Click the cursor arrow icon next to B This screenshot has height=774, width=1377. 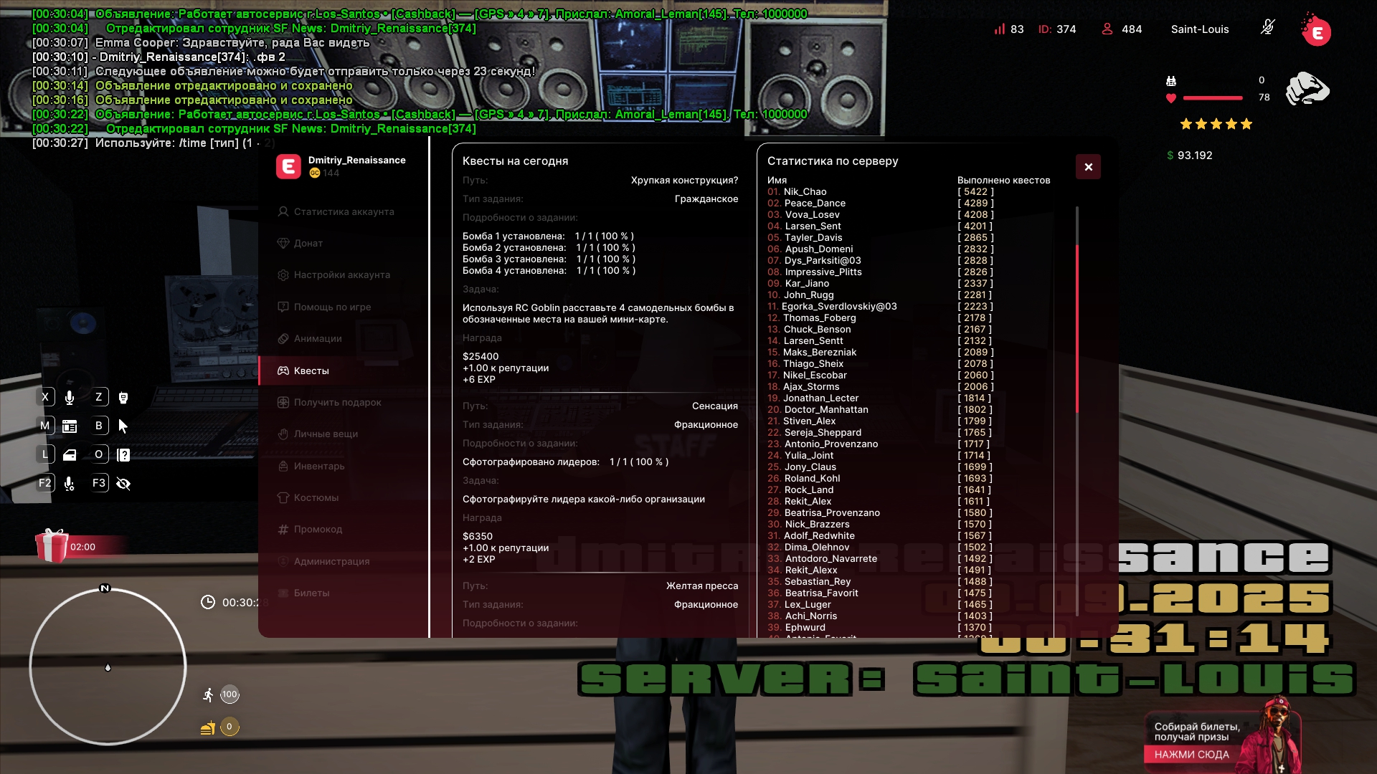coord(123,426)
